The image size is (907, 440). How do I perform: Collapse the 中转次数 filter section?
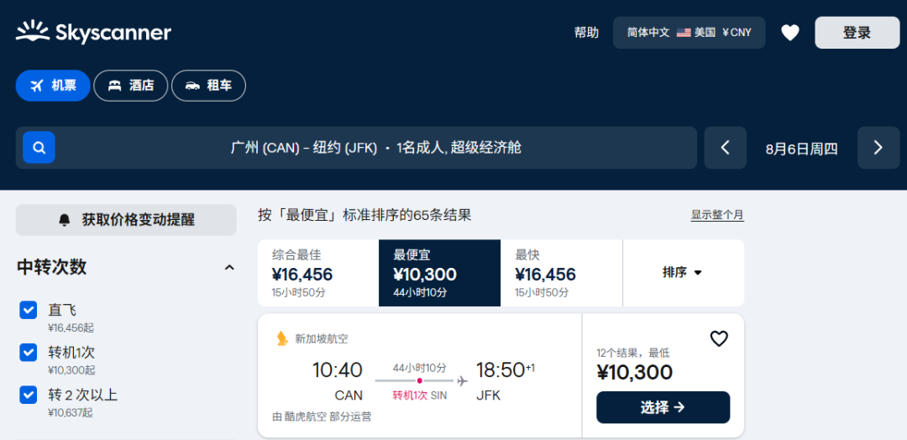229,268
